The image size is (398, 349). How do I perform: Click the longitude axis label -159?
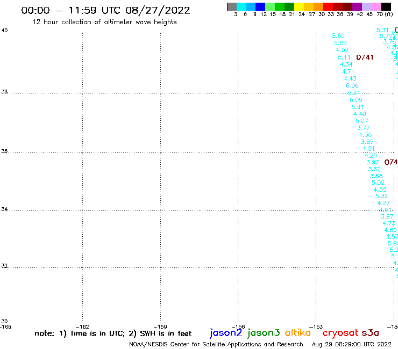coord(160,327)
